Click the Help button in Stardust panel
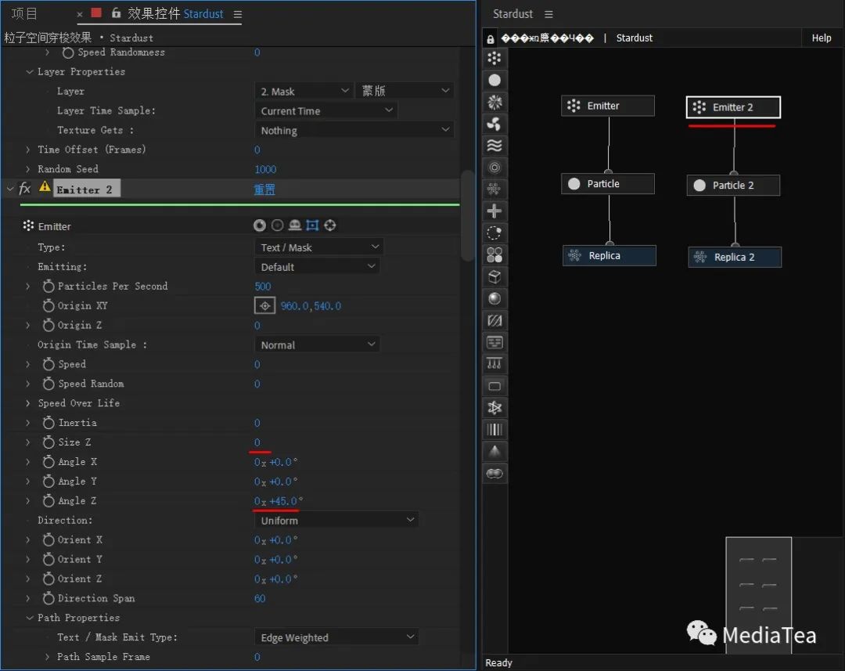This screenshot has width=845, height=671. coord(822,38)
